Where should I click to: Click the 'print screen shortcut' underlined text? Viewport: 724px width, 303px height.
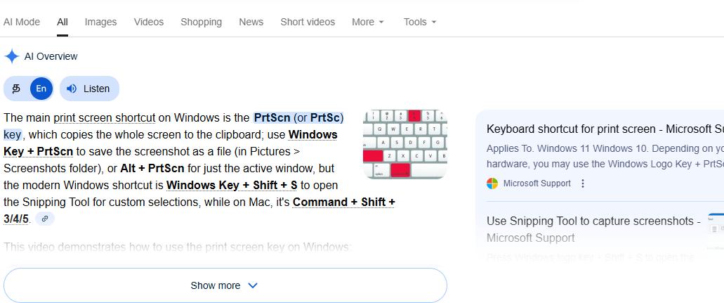104,117
